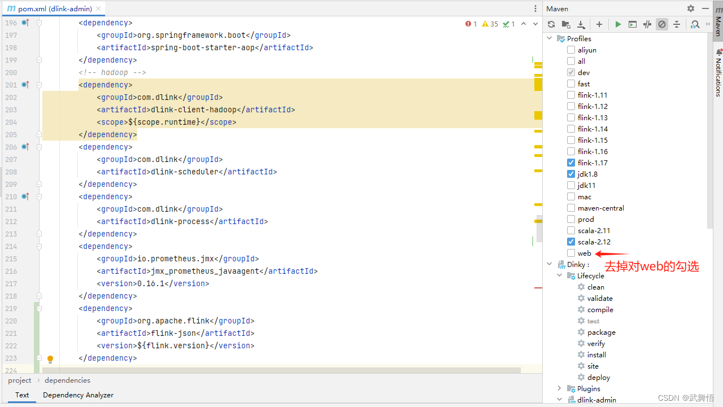Check the aliyun profile checkbox
This screenshot has height=407, width=723.
point(570,50)
